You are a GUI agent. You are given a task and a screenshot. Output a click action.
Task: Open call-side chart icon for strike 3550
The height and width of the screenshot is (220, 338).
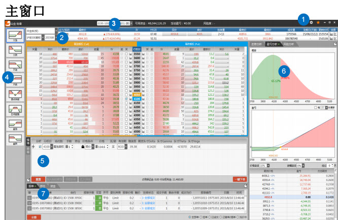[x=130, y=54]
